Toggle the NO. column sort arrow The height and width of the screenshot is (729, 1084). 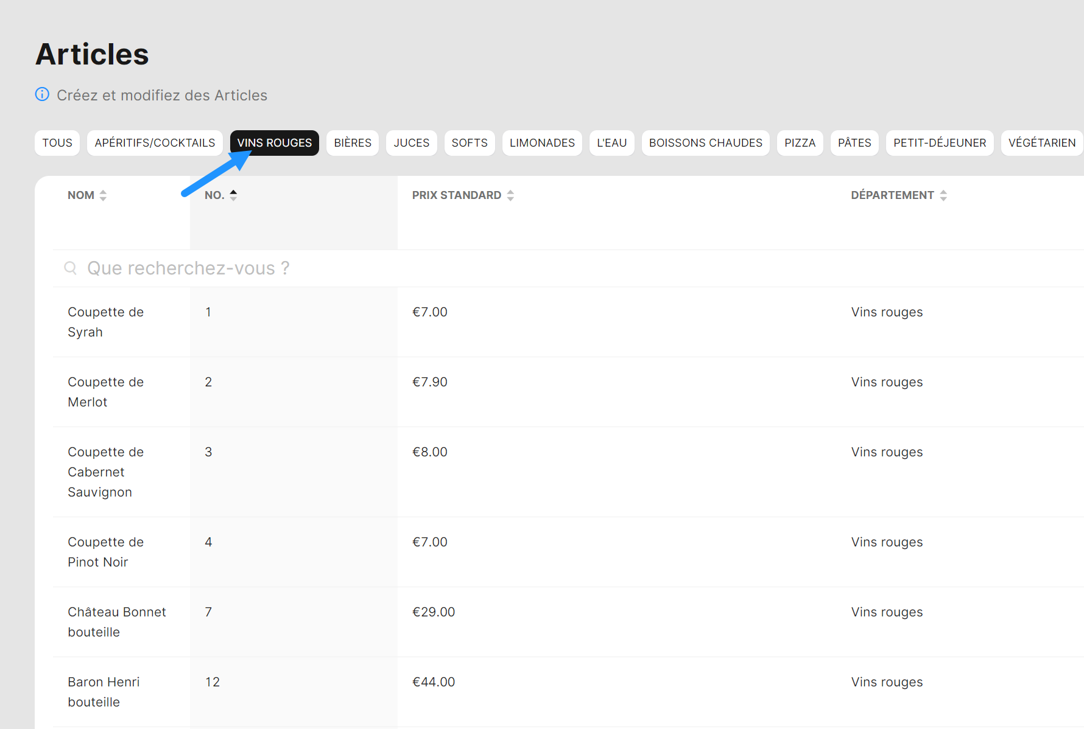(233, 195)
